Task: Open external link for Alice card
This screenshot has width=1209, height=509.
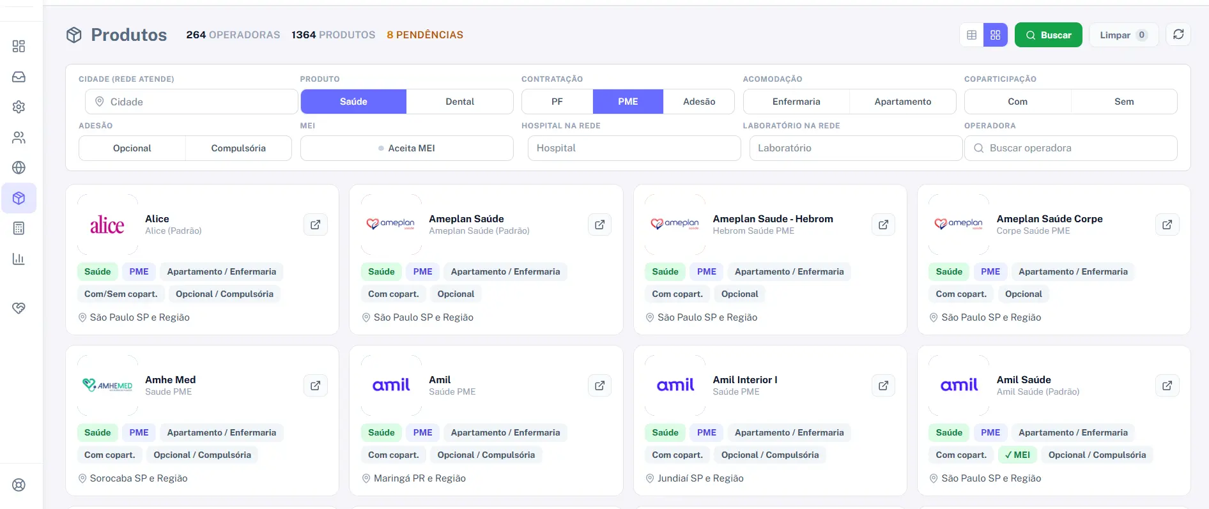Action: click(316, 225)
